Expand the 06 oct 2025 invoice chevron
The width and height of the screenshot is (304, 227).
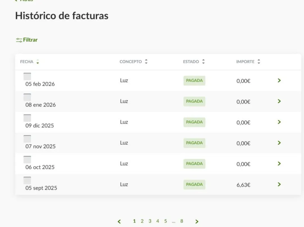pyautogui.click(x=279, y=164)
